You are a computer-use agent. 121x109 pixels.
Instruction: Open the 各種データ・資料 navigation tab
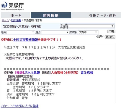click(102, 15)
